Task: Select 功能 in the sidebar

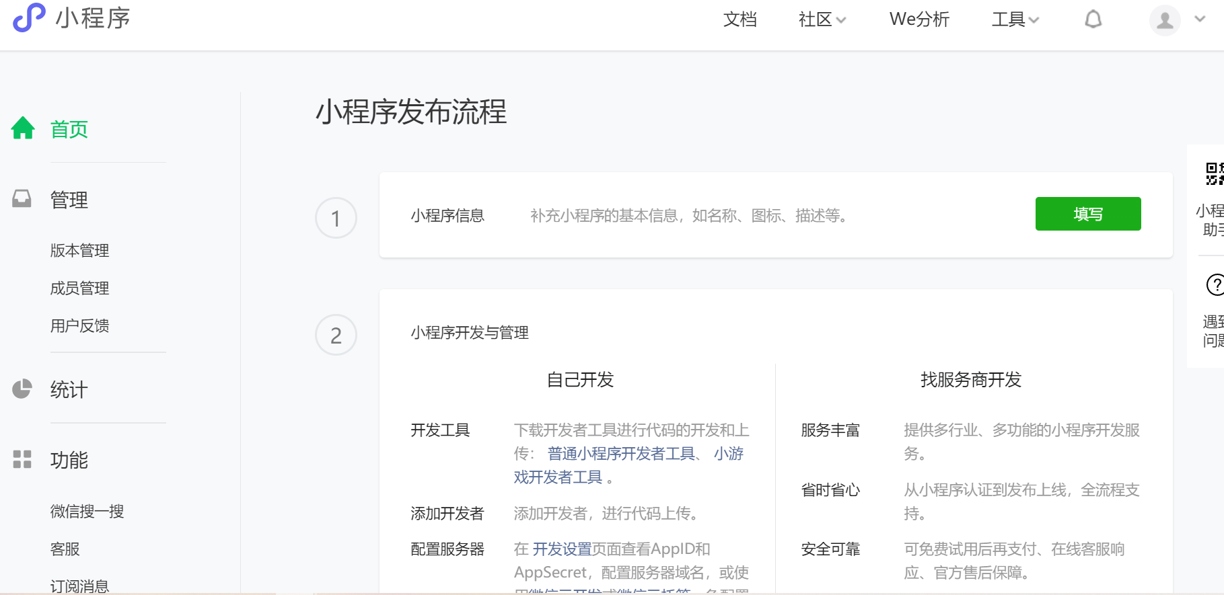Action: pyautogui.click(x=69, y=461)
